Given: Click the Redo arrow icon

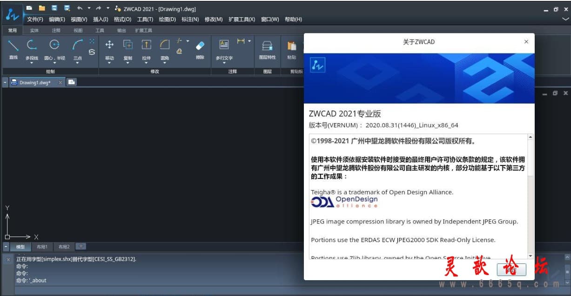Looking at the screenshot, I should point(98,8).
